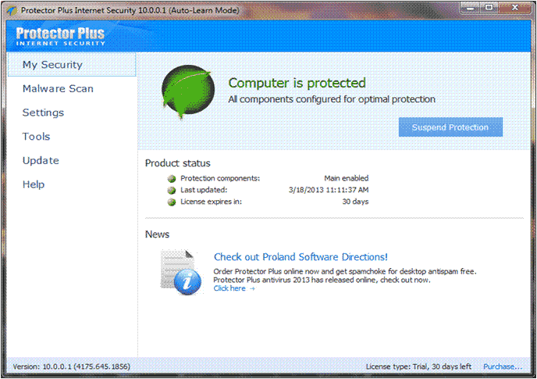Open the Malware Scan section
Image resolution: width=537 pixels, height=379 pixels.
coord(58,89)
